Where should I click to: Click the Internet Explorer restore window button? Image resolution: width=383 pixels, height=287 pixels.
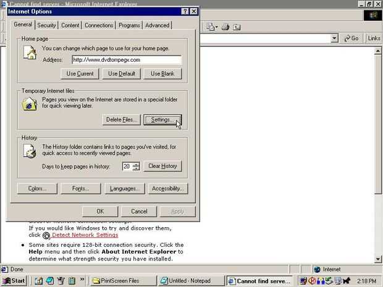coord(369,4)
